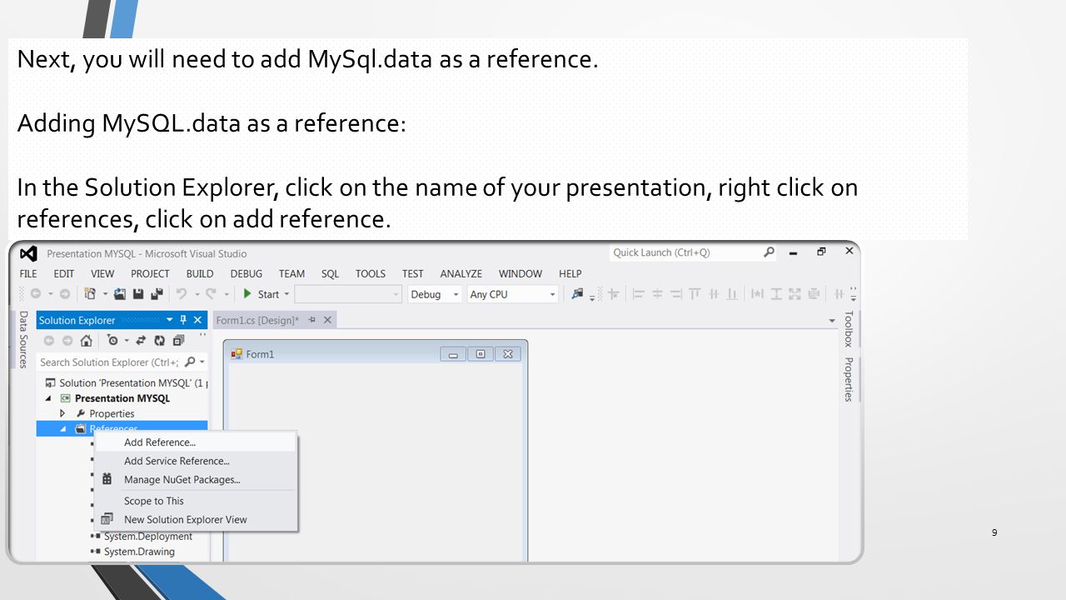Image resolution: width=1066 pixels, height=600 pixels.
Task: Expand the Properties tree node
Action: (x=62, y=413)
